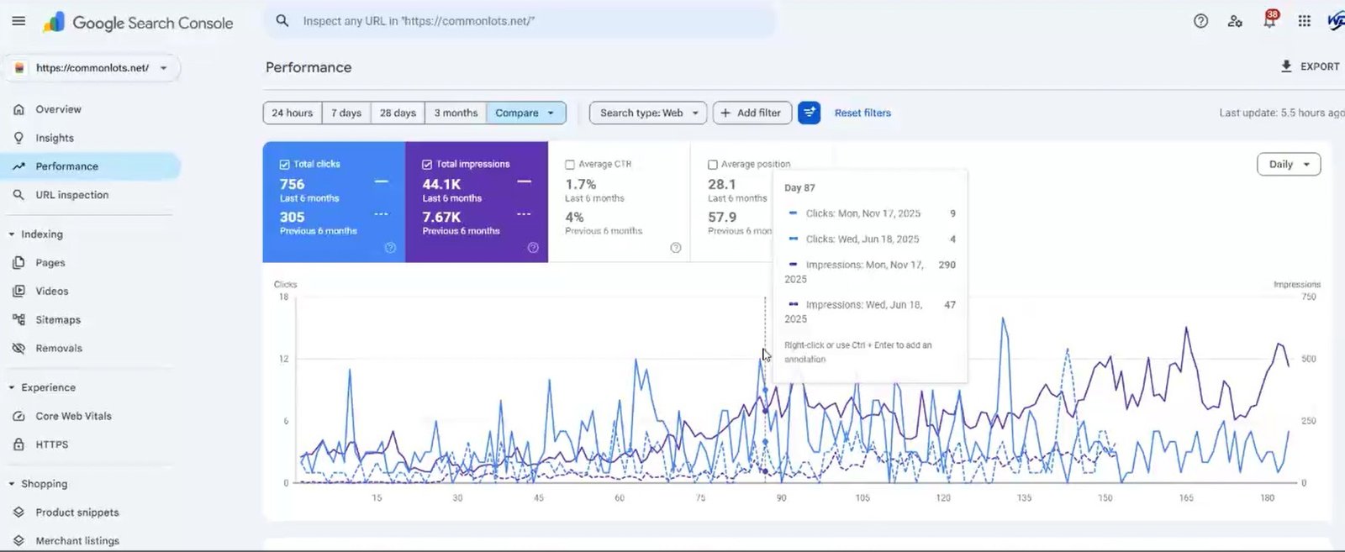Image resolution: width=1345 pixels, height=552 pixels.
Task: Click the blue filter list icon
Action: [809, 113]
